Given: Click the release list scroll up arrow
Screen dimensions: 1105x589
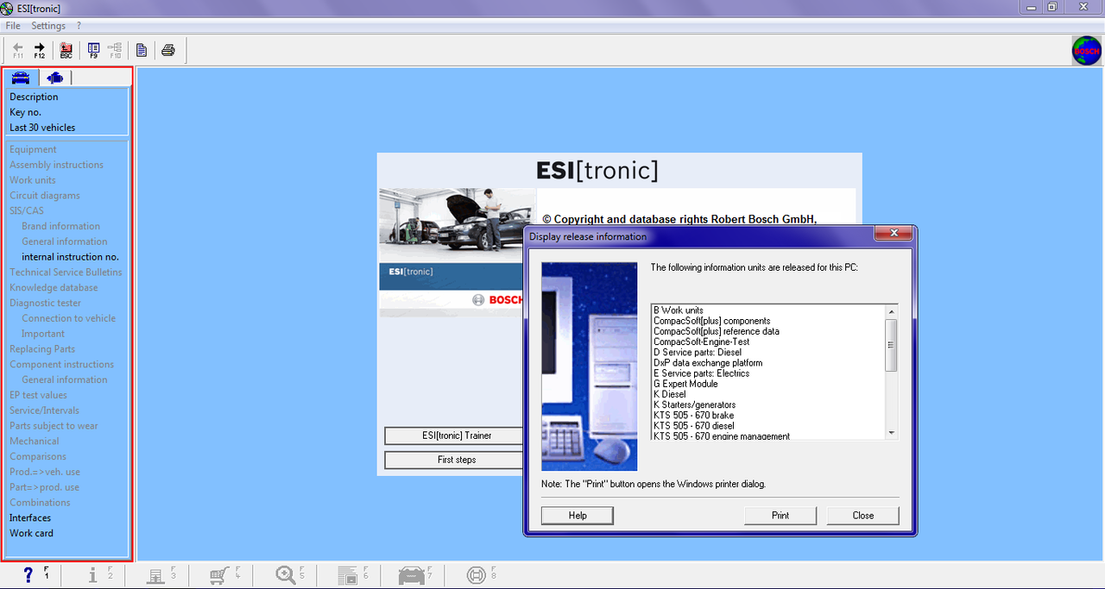Looking at the screenshot, I should pos(892,310).
